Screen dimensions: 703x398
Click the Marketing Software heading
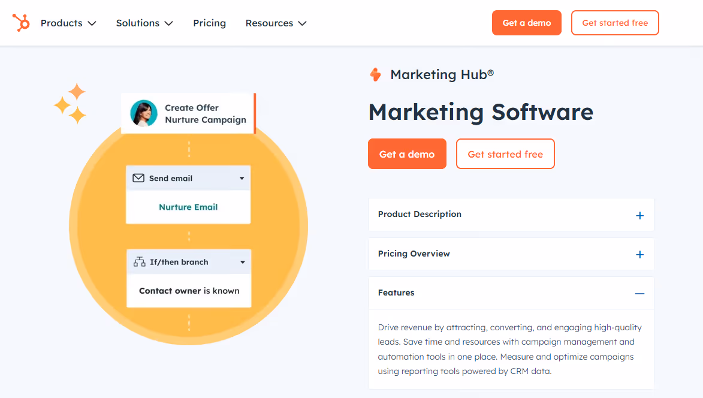481,112
